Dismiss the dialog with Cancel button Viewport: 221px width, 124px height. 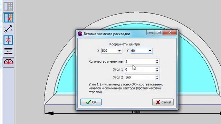click(x=163, y=102)
